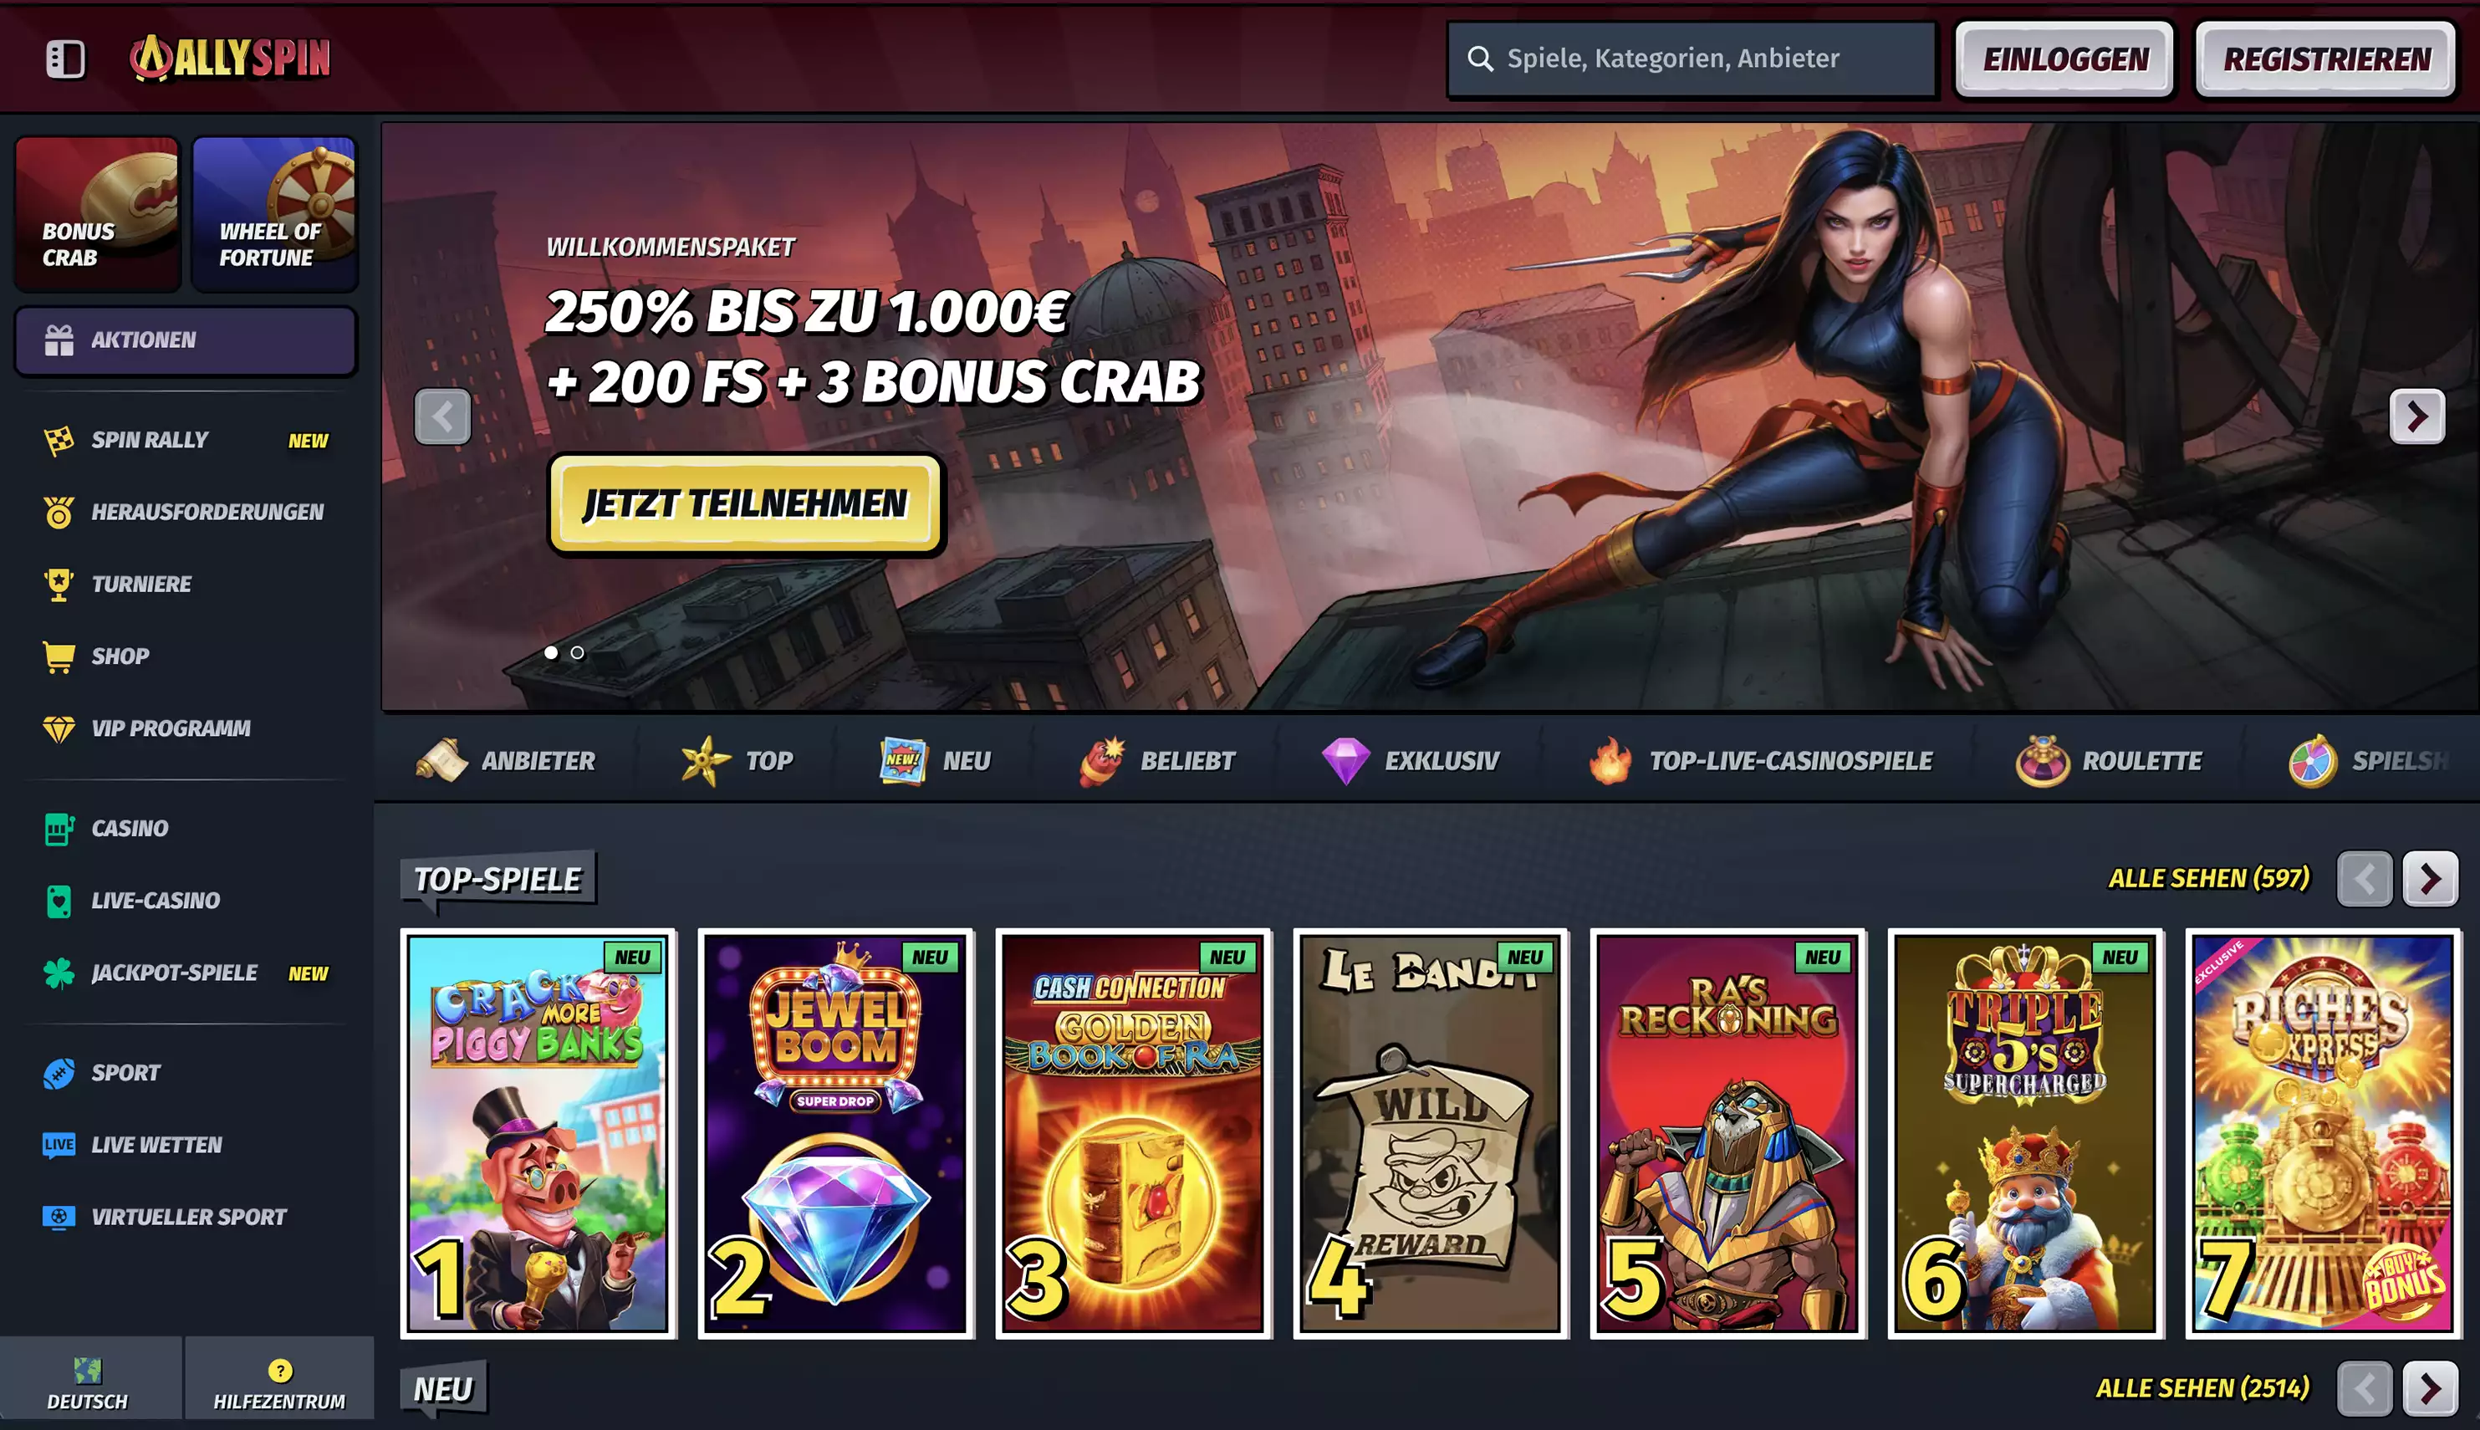
Task: Collapse sidebar using the panel toggle icon
Action: [x=64, y=59]
